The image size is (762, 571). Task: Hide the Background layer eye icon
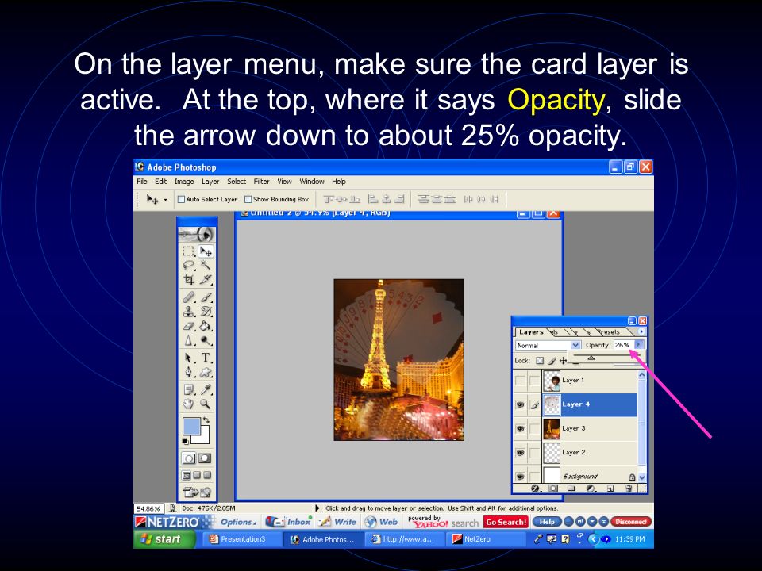tap(520, 477)
